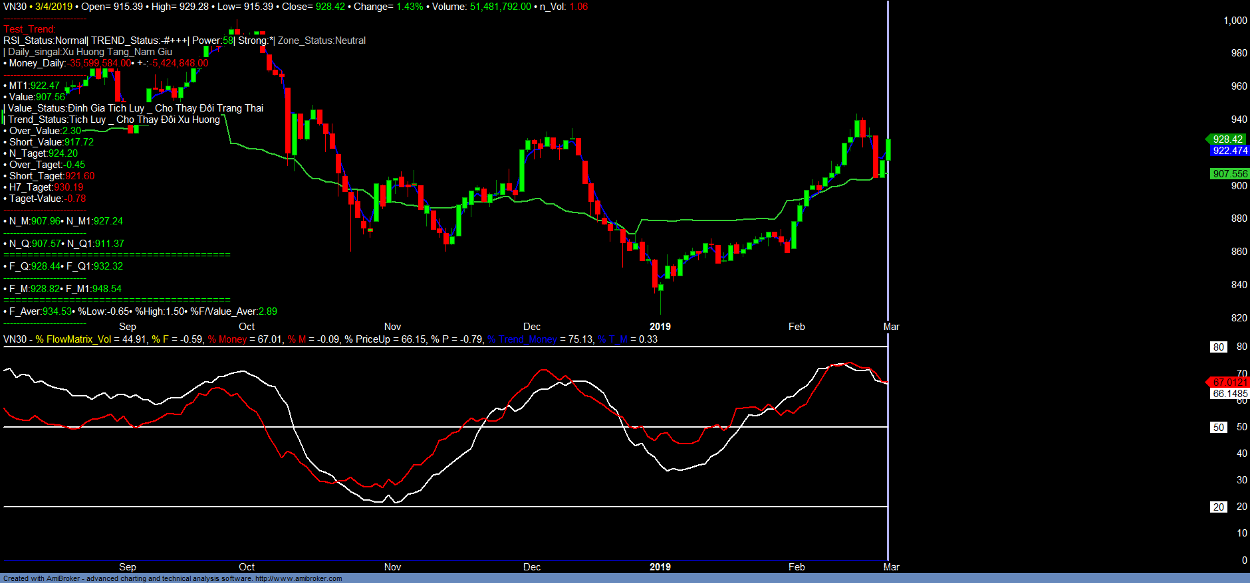
Task: Click the red Test_Trend label
Action: coord(29,29)
